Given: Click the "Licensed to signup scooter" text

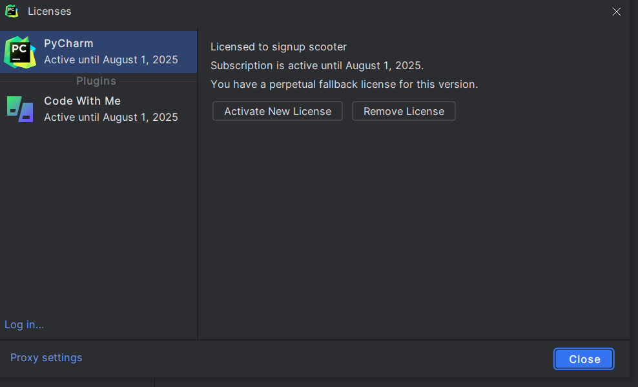Looking at the screenshot, I should (x=278, y=47).
